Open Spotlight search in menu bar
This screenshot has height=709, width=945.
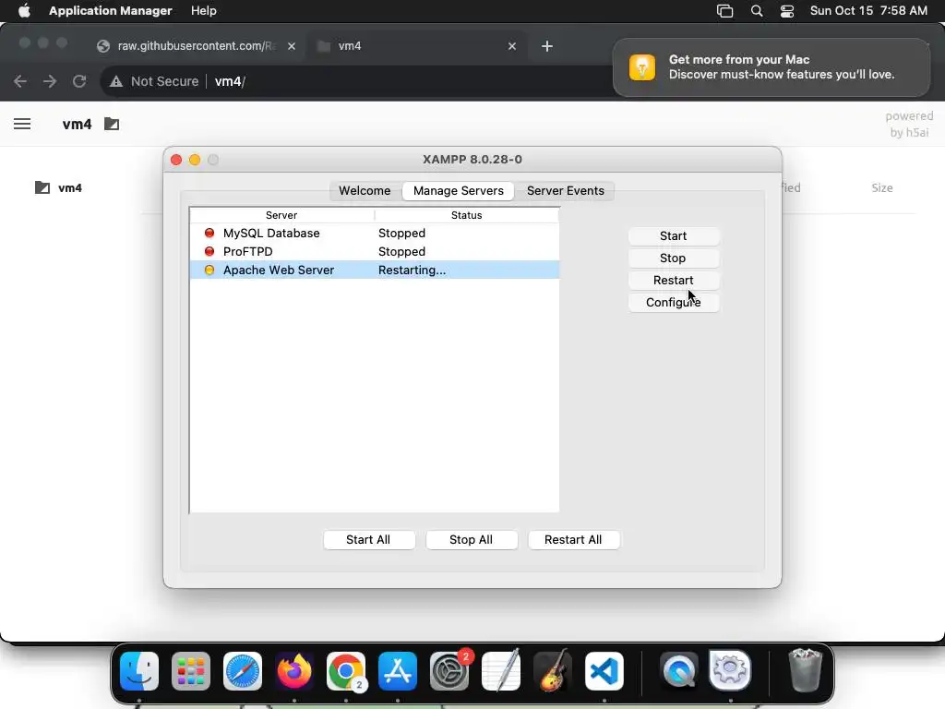click(757, 11)
